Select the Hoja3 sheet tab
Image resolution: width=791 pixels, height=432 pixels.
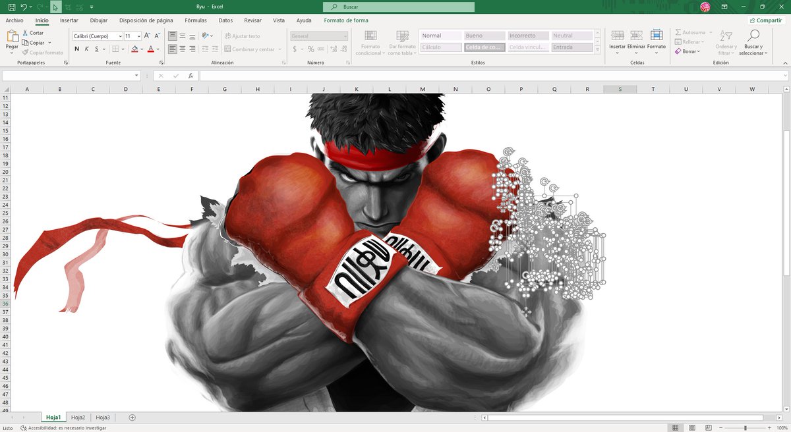pyautogui.click(x=103, y=418)
